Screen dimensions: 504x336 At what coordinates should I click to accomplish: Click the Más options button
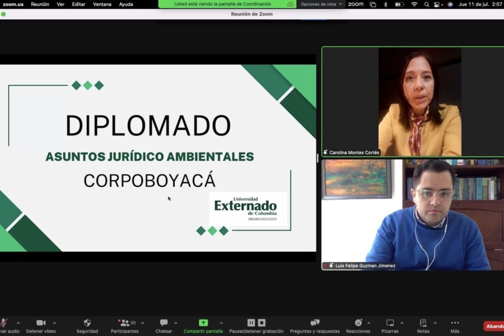(x=455, y=323)
